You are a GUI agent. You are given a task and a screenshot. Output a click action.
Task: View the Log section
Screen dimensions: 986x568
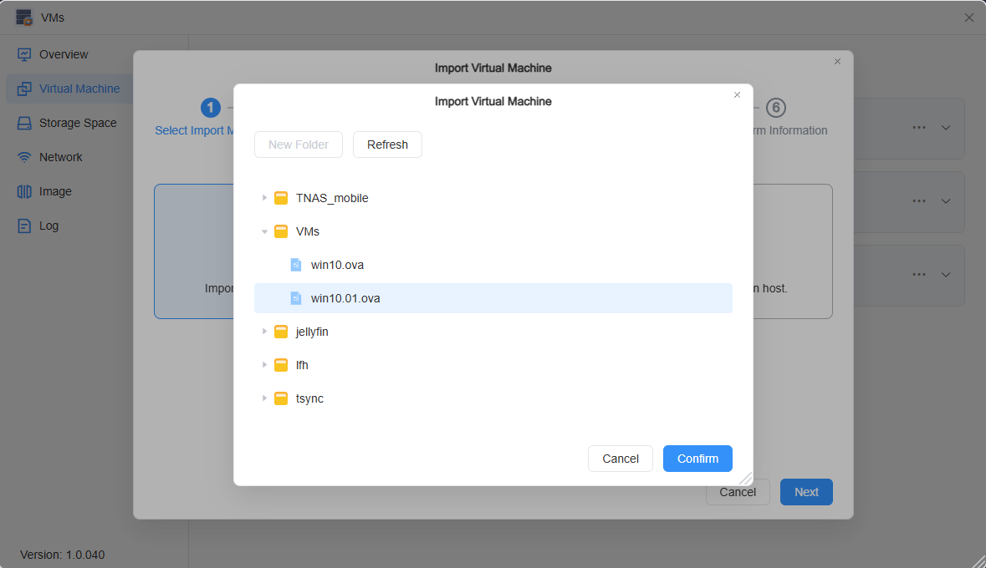click(x=24, y=225)
